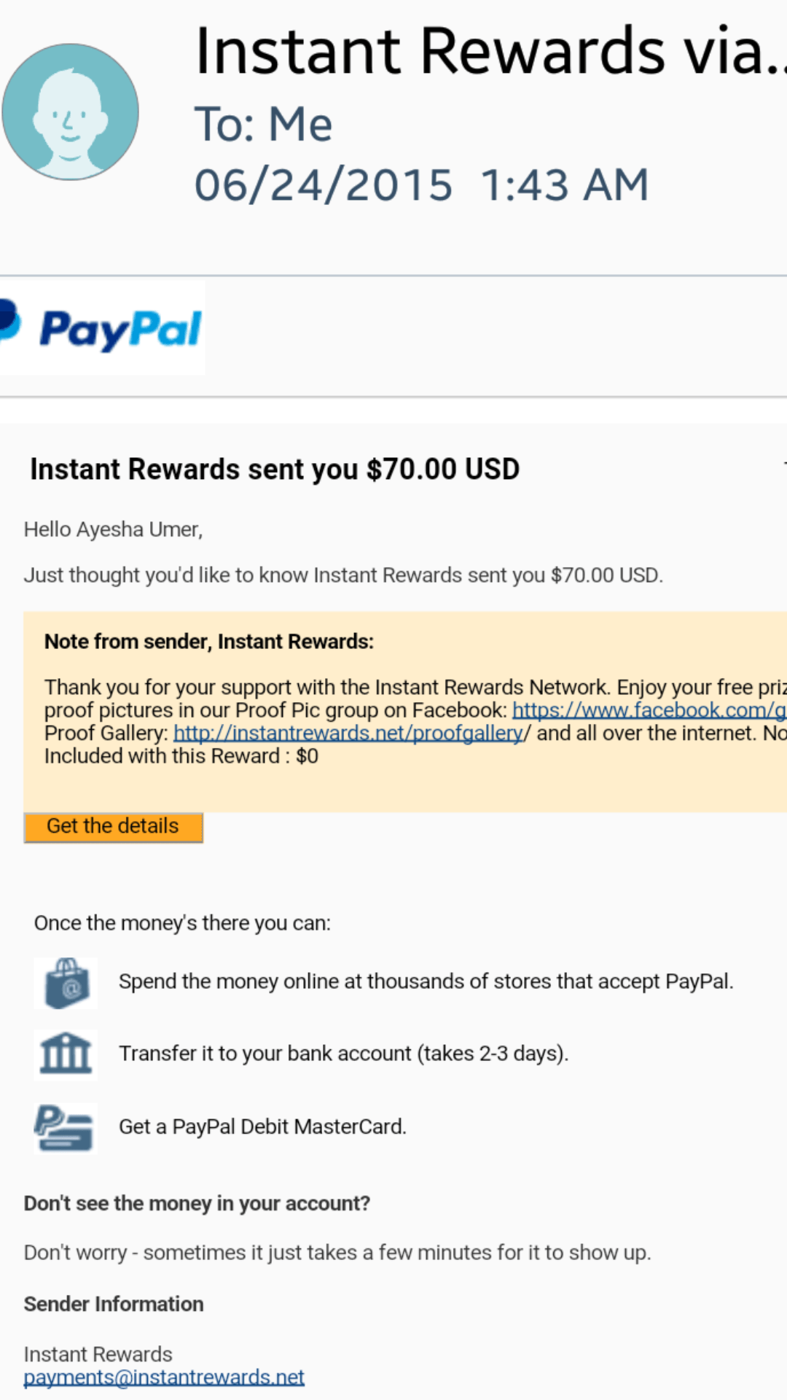Click the PayPal logo
Screen dimensions: 787x1400
coord(101,328)
